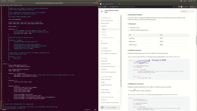
Task: Click the Gudu SQLFlow docs logo
Action: pyautogui.click(x=102, y=11)
